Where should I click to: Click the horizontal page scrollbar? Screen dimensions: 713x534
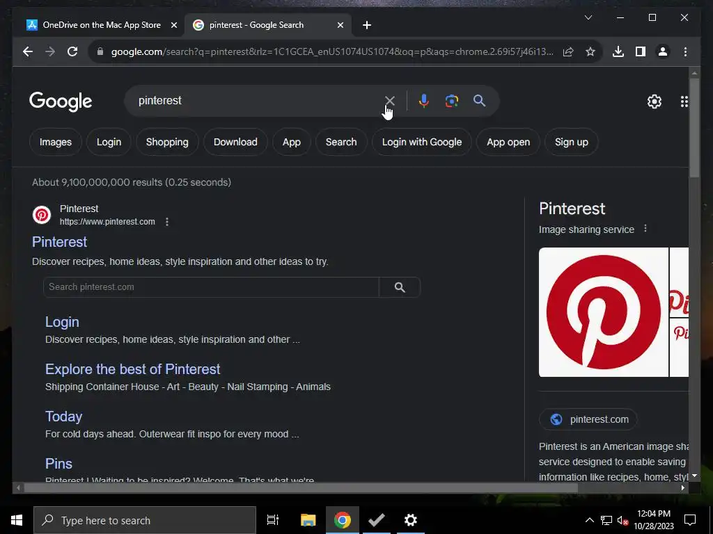tap(301, 487)
